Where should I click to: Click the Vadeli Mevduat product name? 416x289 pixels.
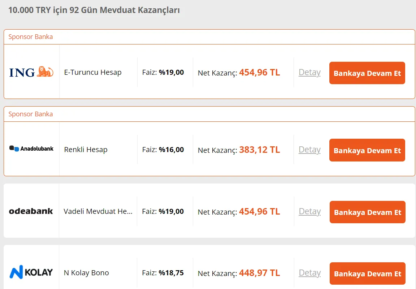[x=98, y=211]
